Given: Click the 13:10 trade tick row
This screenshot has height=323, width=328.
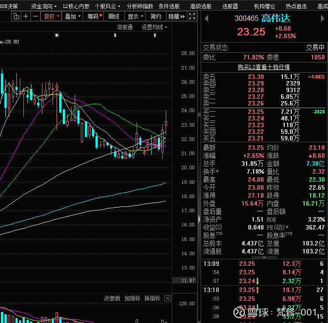Looking at the screenshot, I should [264, 290].
